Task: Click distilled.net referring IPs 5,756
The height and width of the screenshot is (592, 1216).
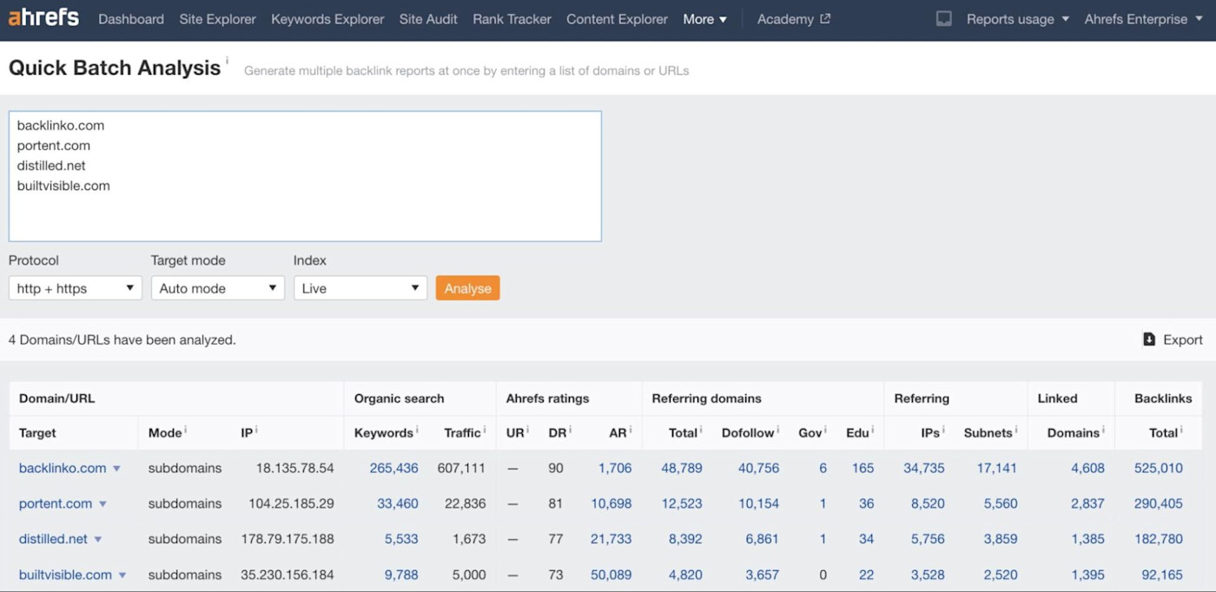Action: [928, 539]
